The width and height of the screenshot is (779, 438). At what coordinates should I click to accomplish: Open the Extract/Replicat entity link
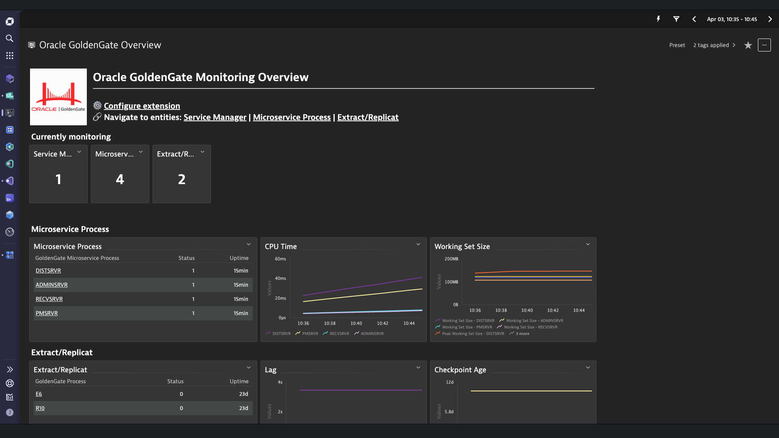368,117
